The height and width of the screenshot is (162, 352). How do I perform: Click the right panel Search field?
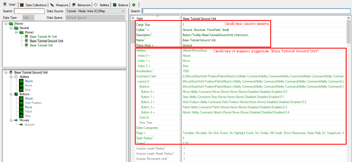(x=246, y=11)
